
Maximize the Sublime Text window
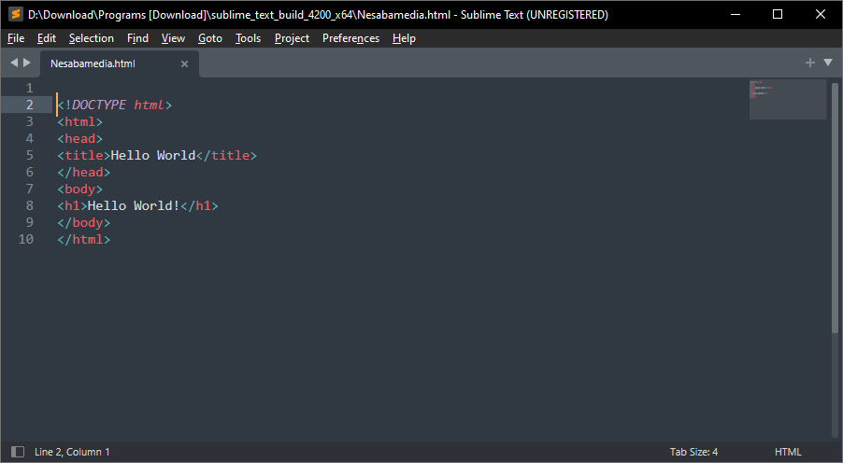(778, 15)
